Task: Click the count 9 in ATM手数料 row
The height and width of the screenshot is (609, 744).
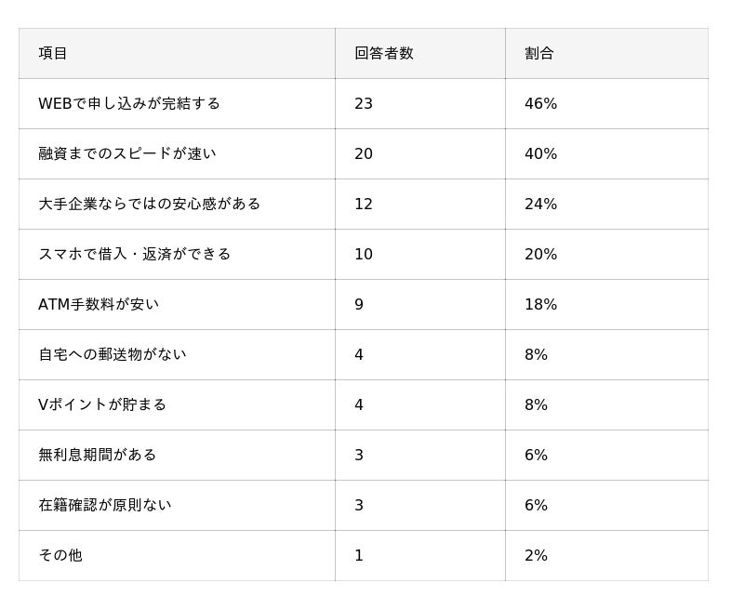Action: click(359, 304)
